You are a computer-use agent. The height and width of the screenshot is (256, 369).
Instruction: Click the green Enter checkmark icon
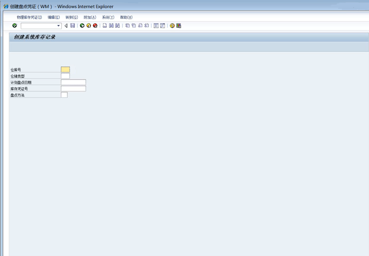[15, 26]
